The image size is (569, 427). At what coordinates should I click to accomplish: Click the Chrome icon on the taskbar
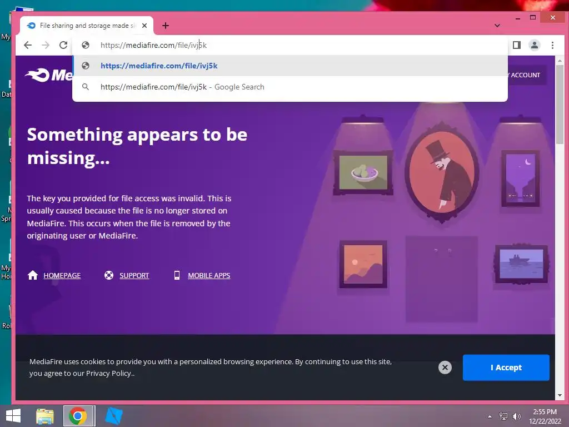[x=78, y=416]
